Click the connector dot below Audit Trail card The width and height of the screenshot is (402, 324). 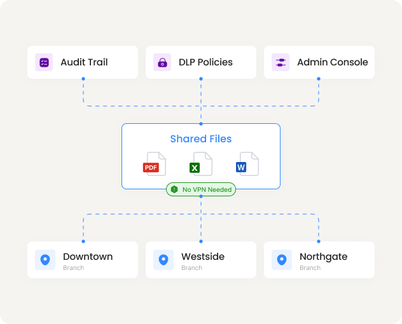click(83, 79)
